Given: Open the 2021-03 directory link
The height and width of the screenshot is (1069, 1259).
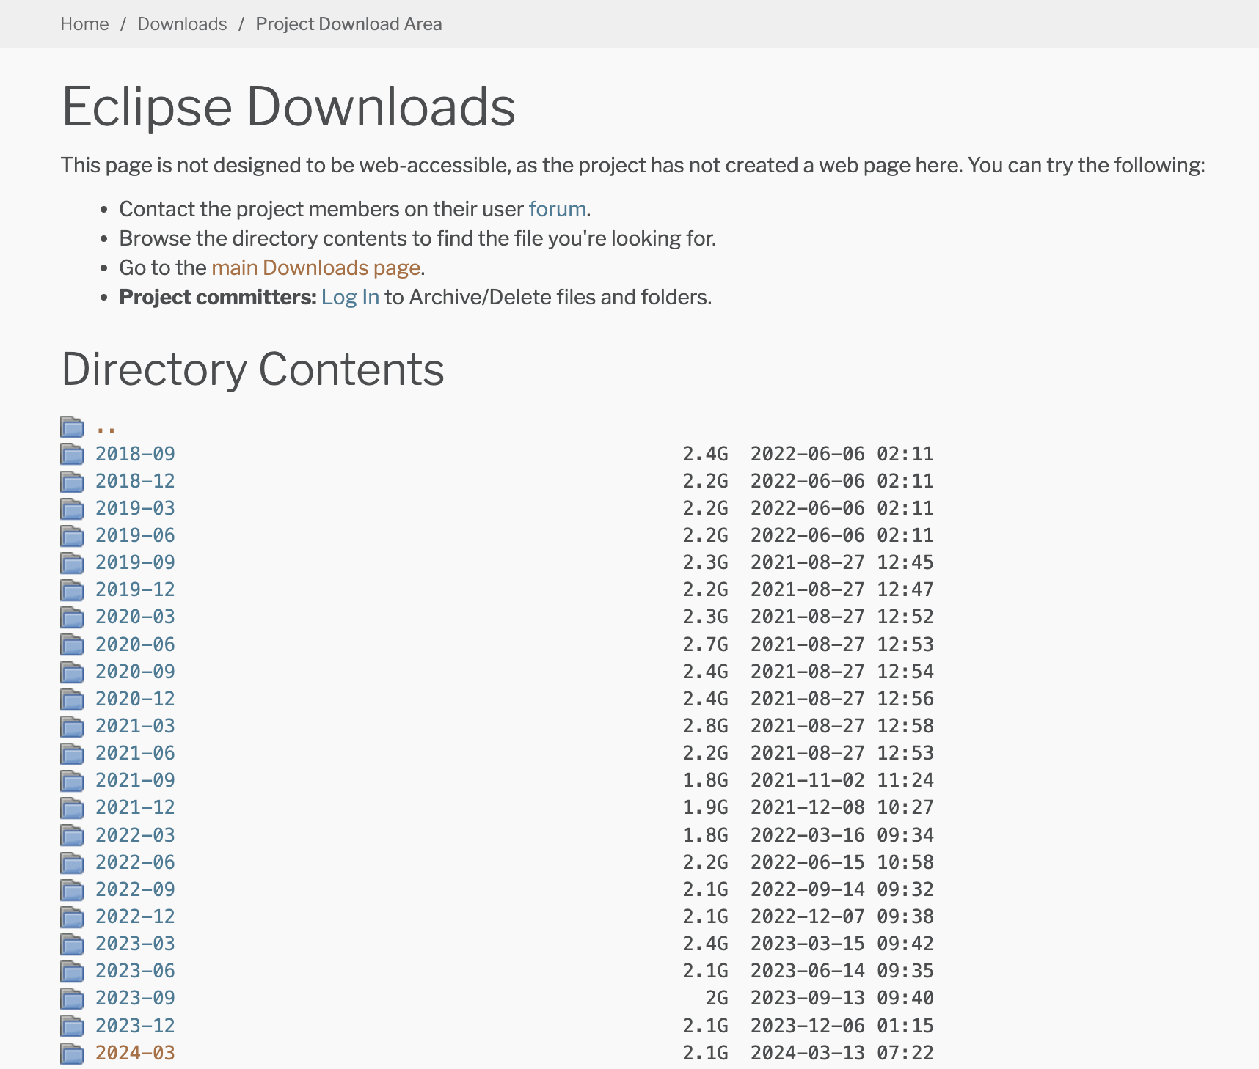Looking at the screenshot, I should pyautogui.click(x=135, y=726).
